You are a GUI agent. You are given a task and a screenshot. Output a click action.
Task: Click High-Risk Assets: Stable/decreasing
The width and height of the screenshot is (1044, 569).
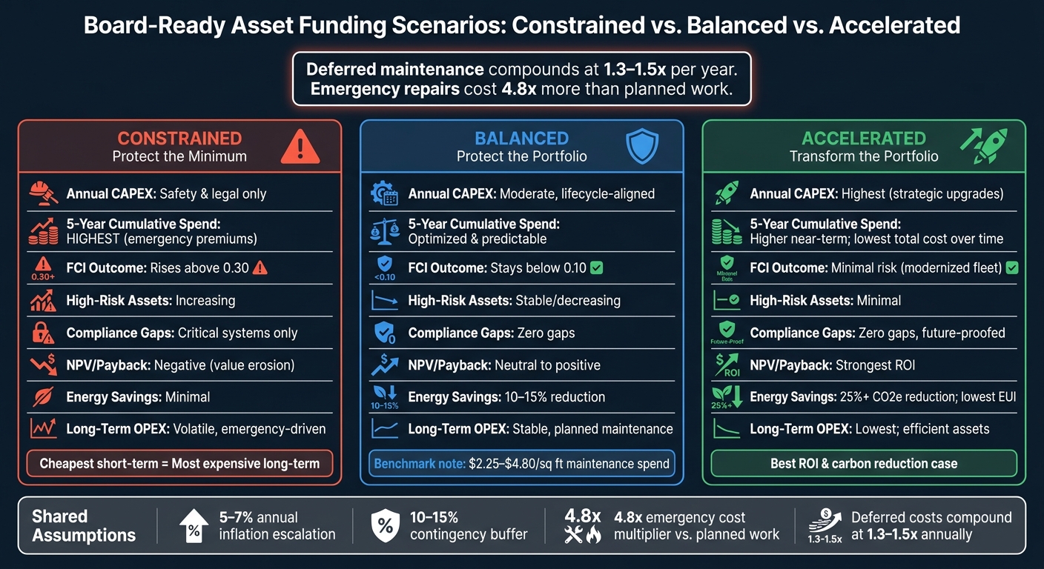coord(514,301)
